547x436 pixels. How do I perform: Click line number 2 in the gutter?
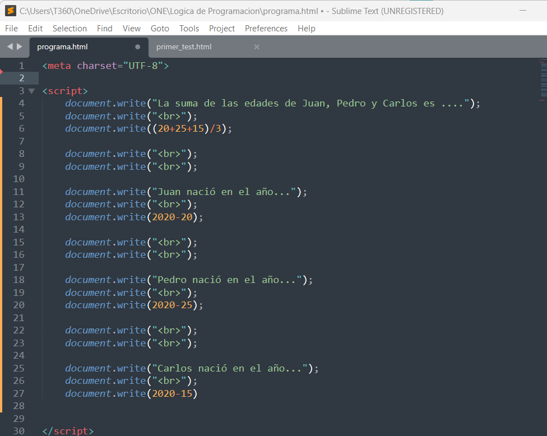(22, 78)
